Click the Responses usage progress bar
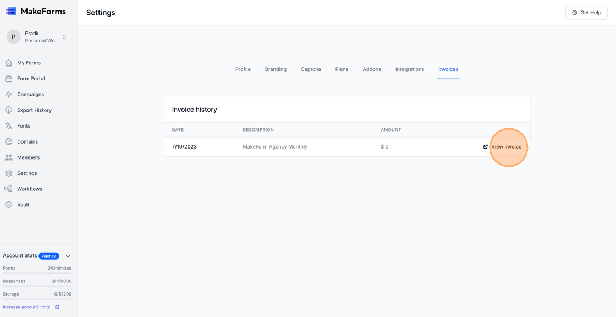The height and width of the screenshot is (317, 616). pos(37,286)
